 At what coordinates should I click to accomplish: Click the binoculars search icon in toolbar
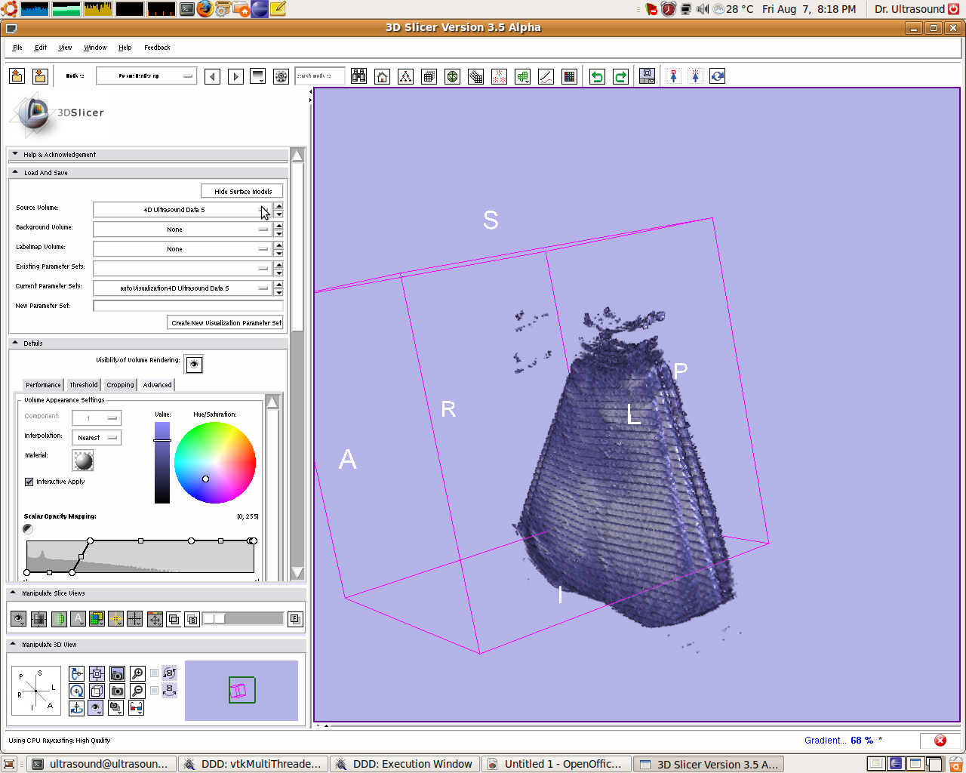pos(359,76)
